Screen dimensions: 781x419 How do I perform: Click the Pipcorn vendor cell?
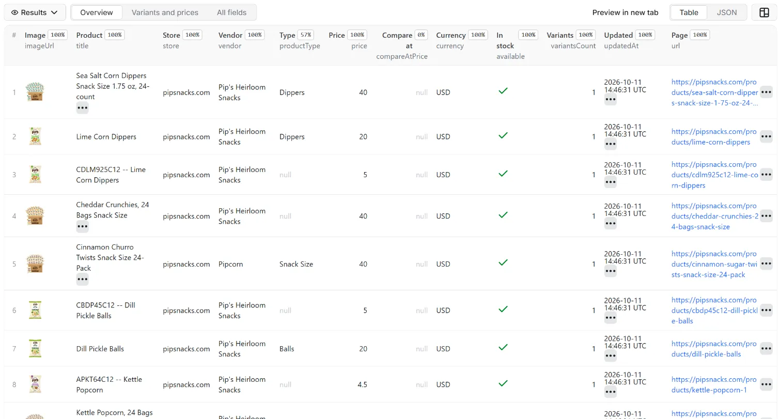coord(230,264)
